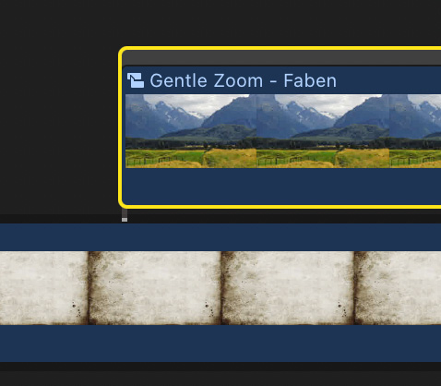Click the blue audio area under mountain thumbnails

pos(281,186)
